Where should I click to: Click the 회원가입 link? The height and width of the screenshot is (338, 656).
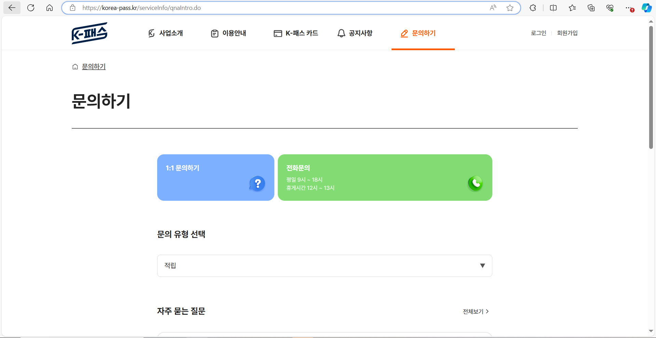pyautogui.click(x=567, y=33)
